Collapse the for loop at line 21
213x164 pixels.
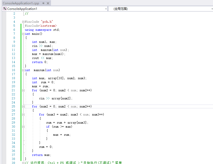[x=23, y=90]
